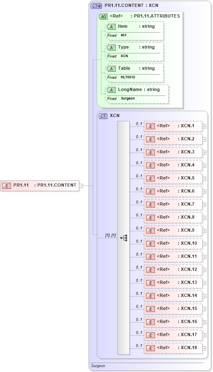Expand the XCN.10 plus box
The height and width of the screenshot is (372, 213).
pos(204,244)
